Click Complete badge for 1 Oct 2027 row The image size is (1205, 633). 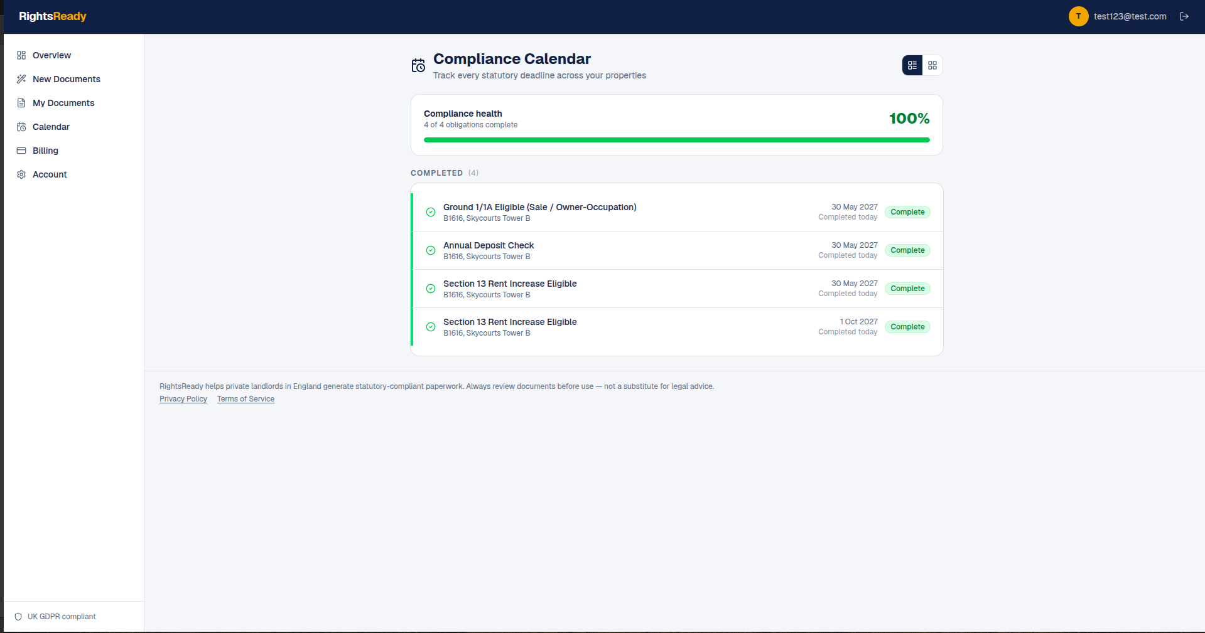coord(907,327)
